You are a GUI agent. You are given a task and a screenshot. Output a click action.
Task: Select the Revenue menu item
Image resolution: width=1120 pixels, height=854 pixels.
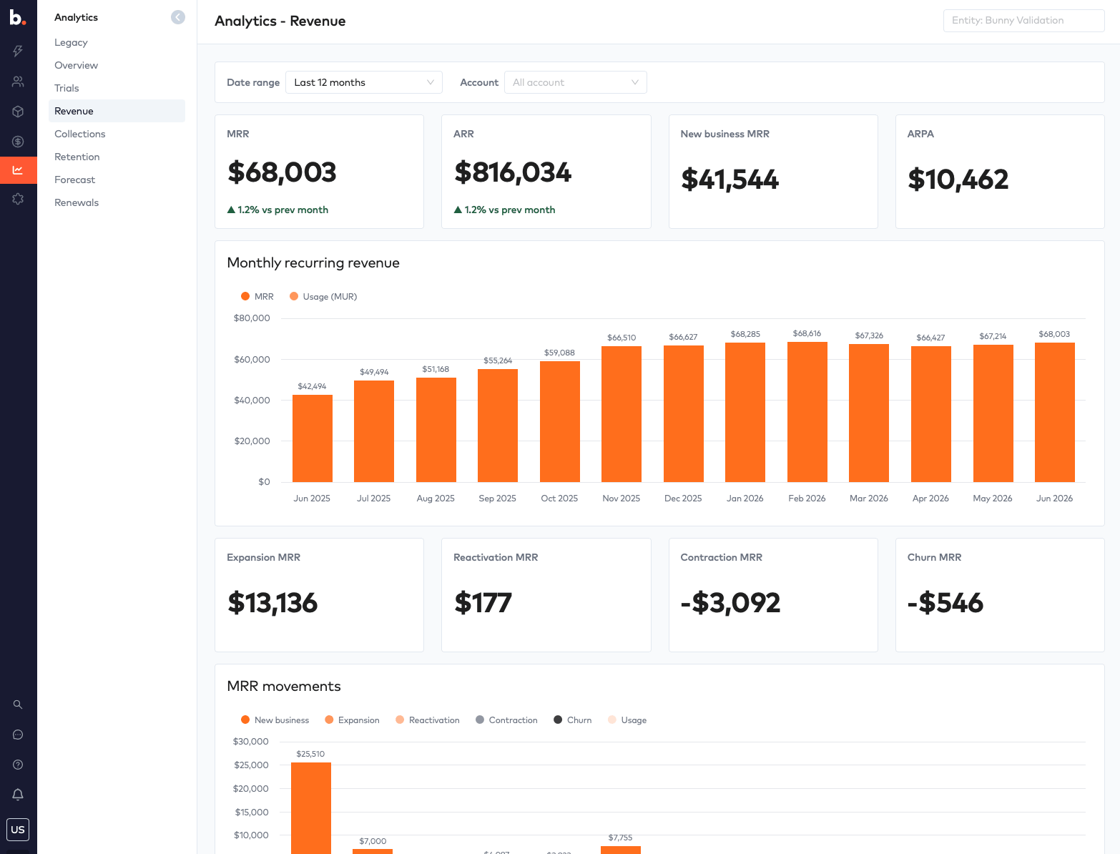(x=117, y=111)
